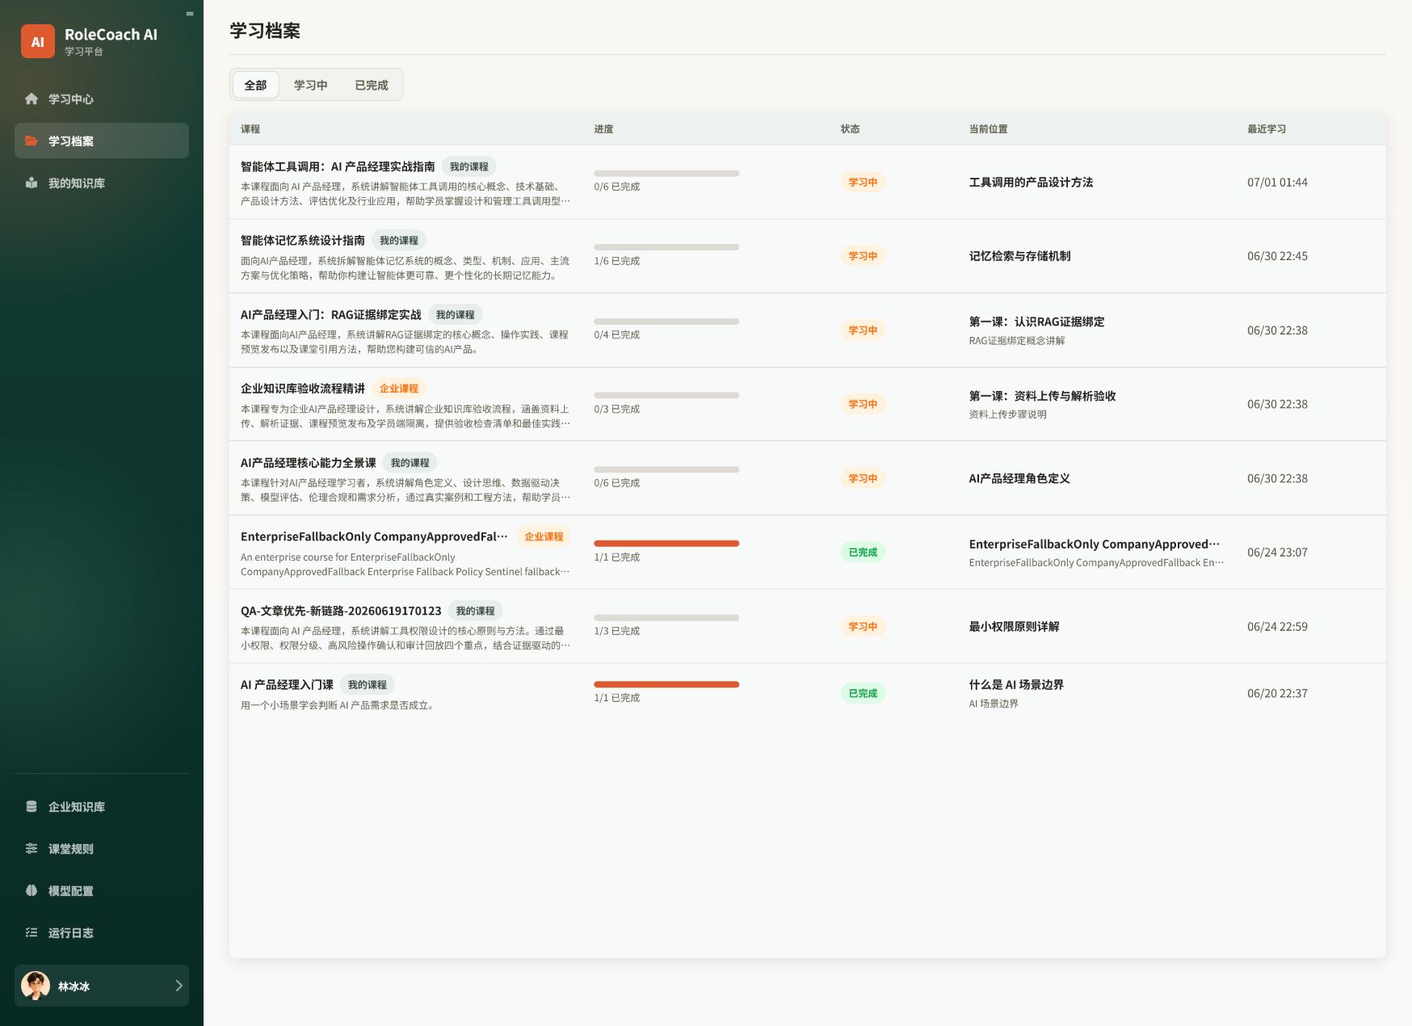Open course QA-文章优先-新链路-20260619170123

[341, 611]
